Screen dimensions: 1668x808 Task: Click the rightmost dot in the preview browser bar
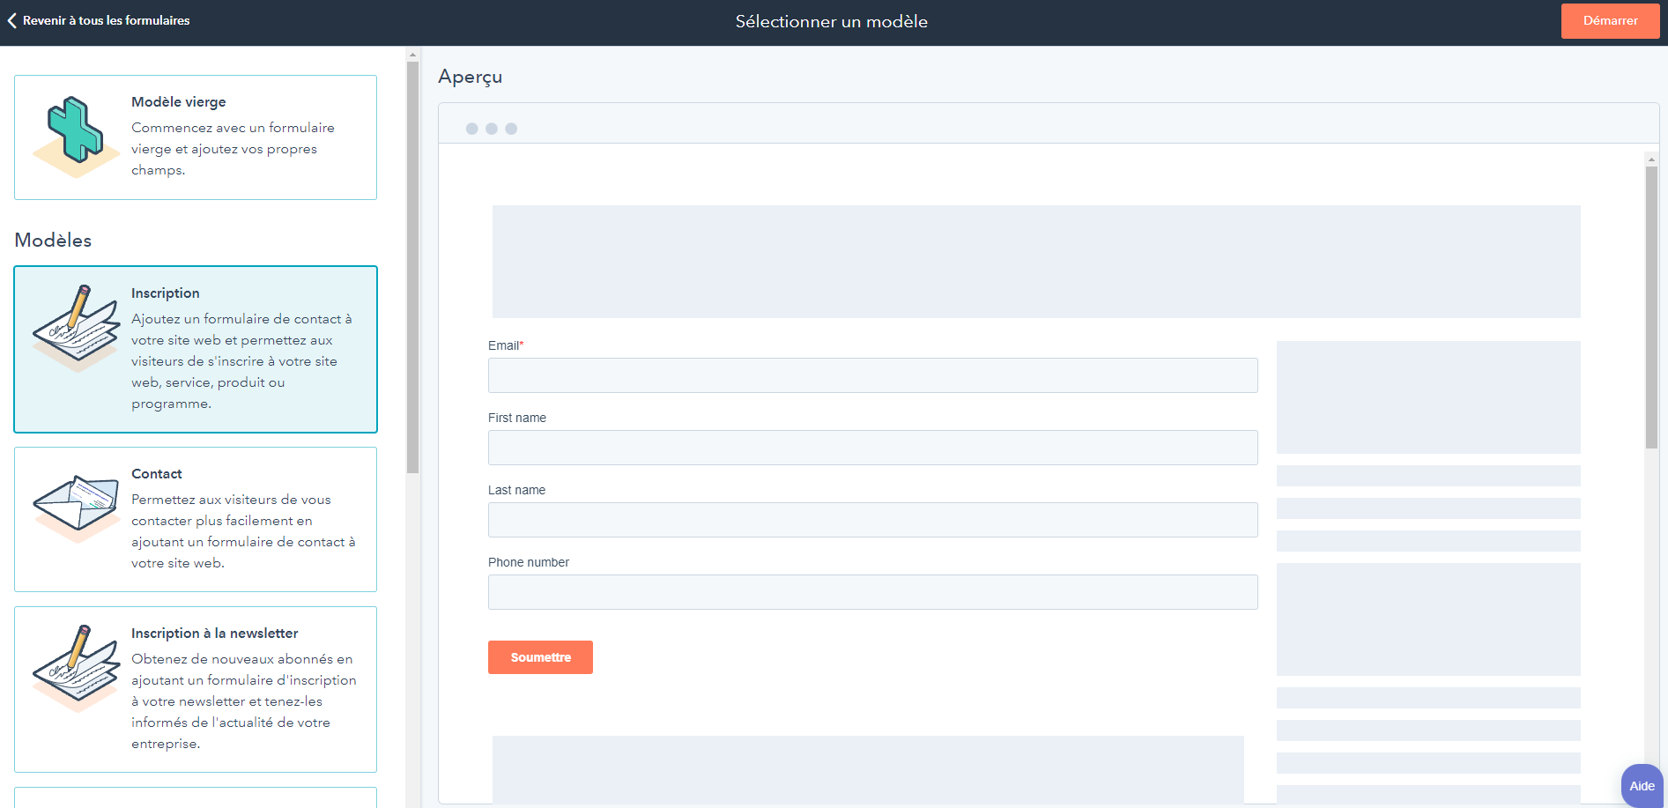click(512, 128)
